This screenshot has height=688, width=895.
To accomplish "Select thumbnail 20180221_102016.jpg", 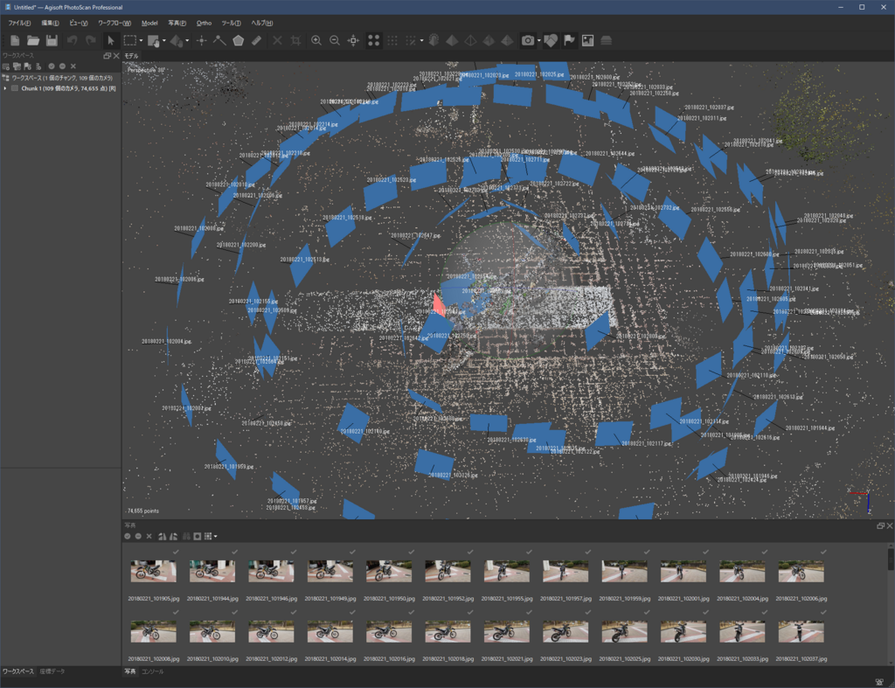I will (x=389, y=631).
